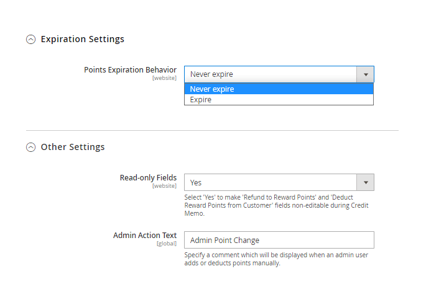Collapse the Other Settings circle chevron icon
This screenshot has height=305, width=426.
tap(30, 147)
